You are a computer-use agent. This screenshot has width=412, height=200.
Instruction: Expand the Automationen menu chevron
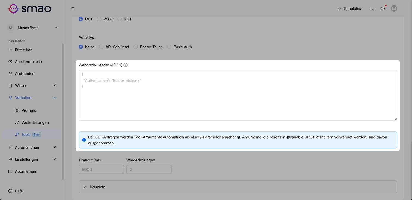55,147
